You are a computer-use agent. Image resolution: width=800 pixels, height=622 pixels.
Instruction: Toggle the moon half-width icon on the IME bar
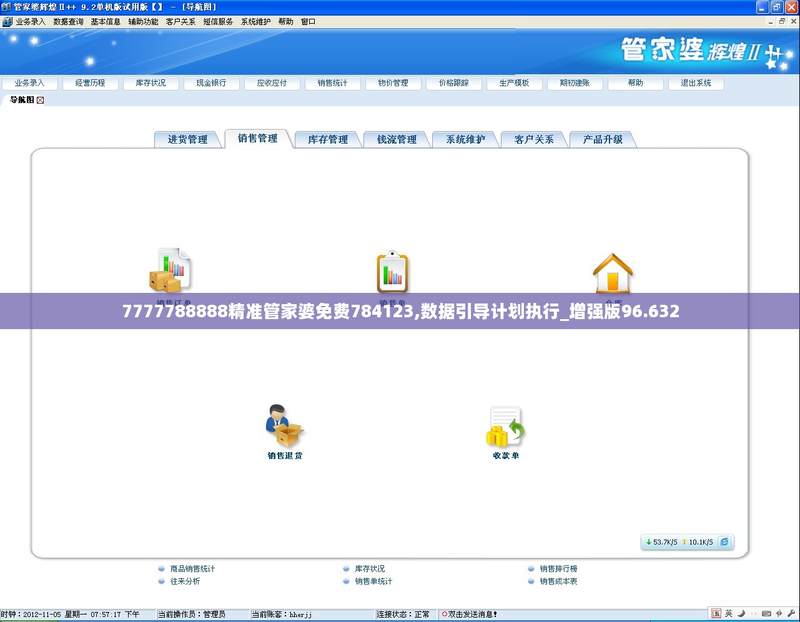[741, 614]
